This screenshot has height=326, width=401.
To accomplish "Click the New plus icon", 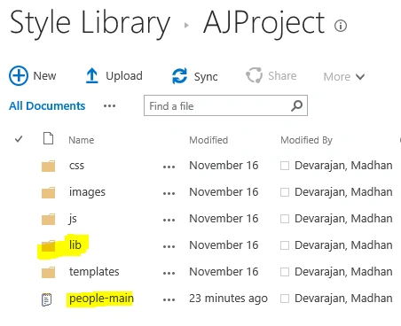I will pyautogui.click(x=19, y=76).
